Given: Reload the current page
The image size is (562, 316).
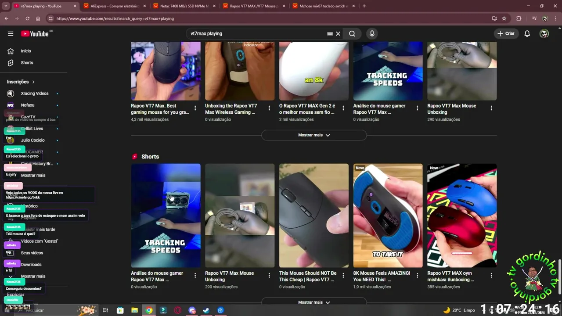Looking at the screenshot, I should click(x=27, y=18).
